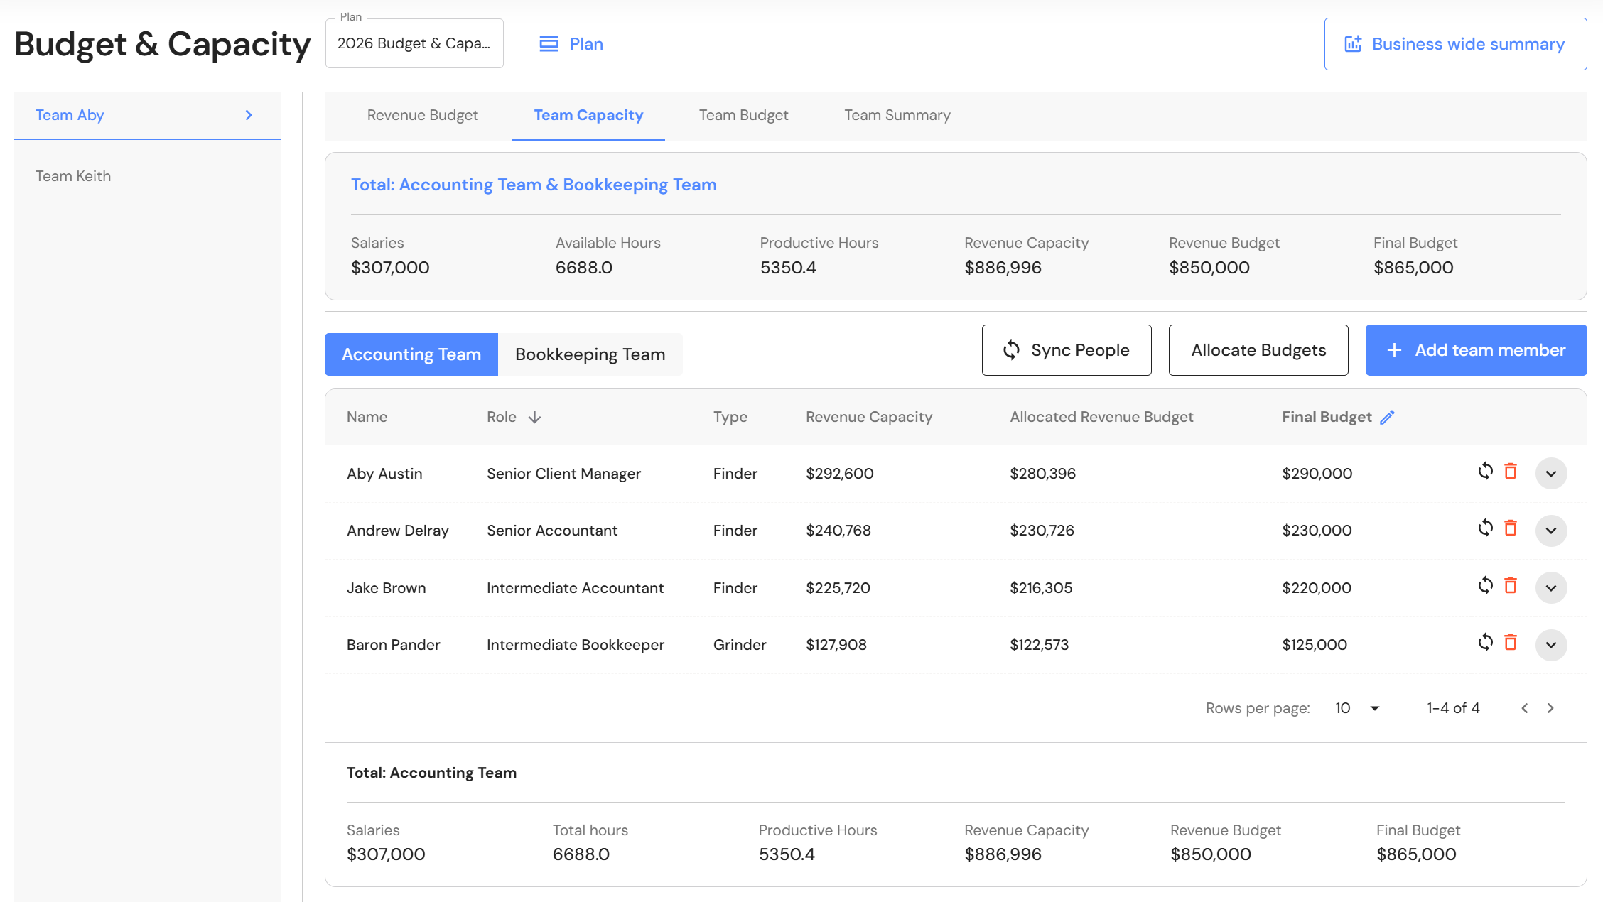Sync Jake Brown's row
The height and width of the screenshot is (902, 1603).
tap(1485, 586)
